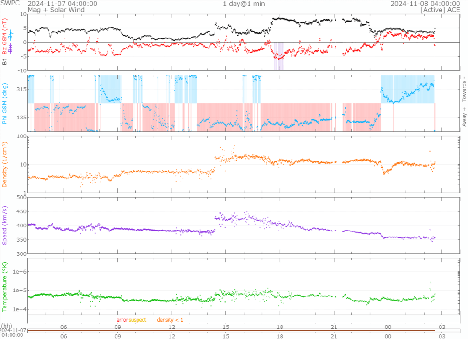Click the Temperature (°K) axis label

click(5, 287)
